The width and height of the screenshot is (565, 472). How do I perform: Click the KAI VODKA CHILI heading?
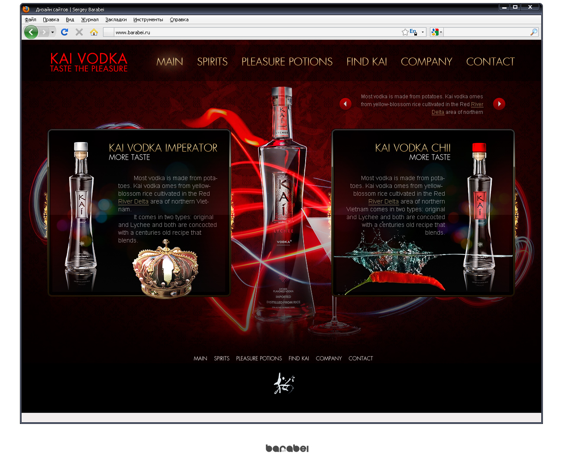pos(413,148)
